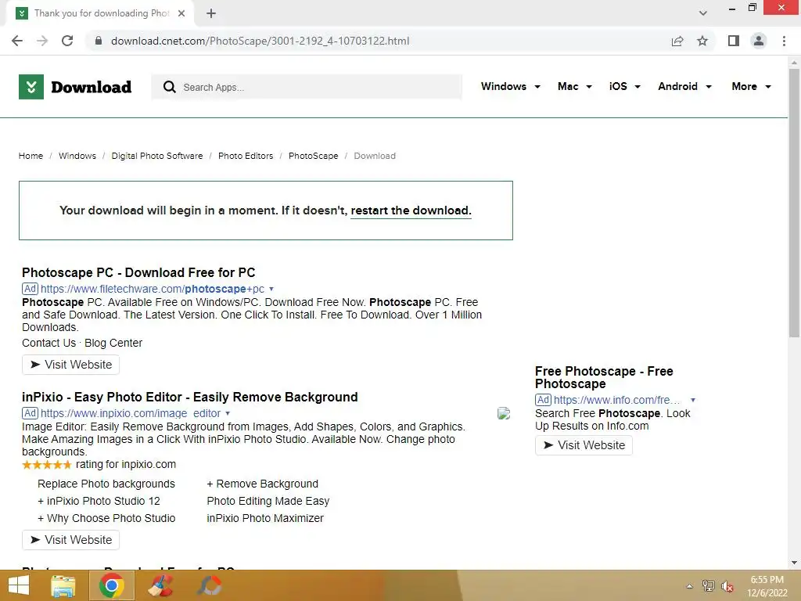This screenshot has height=601, width=801.
Task: Expand the Android menu
Action: click(x=684, y=86)
